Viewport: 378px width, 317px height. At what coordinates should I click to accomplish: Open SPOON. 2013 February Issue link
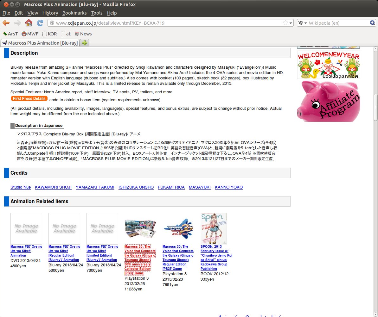pos(216,258)
